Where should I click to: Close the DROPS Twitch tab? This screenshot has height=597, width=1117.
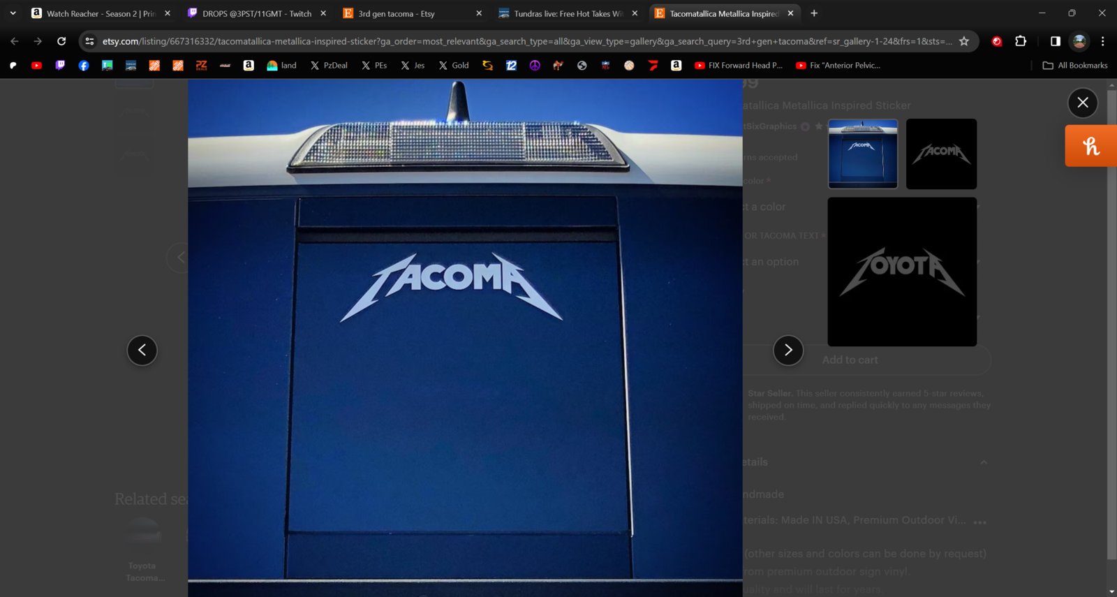(x=323, y=13)
